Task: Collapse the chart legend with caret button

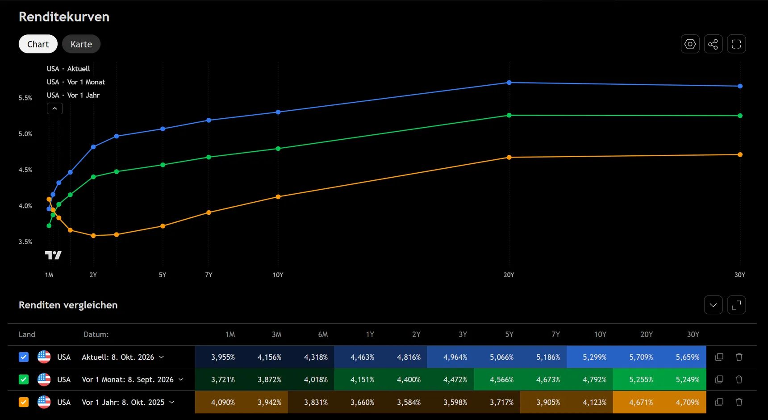Action: click(x=55, y=108)
